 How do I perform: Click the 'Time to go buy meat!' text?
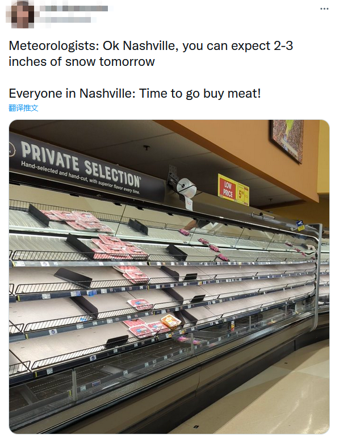(x=200, y=93)
